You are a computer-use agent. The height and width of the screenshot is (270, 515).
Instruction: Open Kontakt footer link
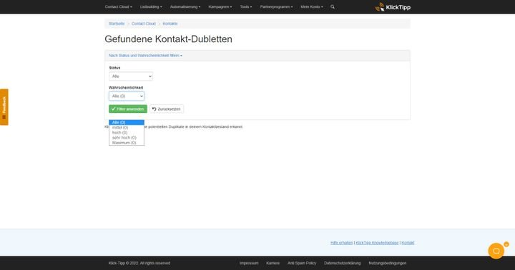(x=408, y=243)
